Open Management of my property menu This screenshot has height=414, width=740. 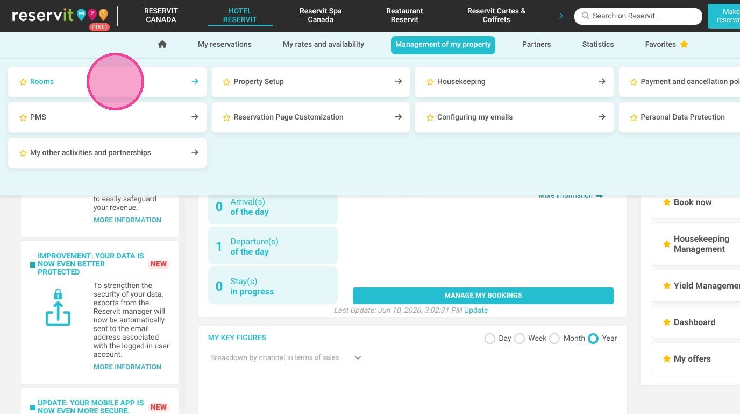[x=443, y=45]
